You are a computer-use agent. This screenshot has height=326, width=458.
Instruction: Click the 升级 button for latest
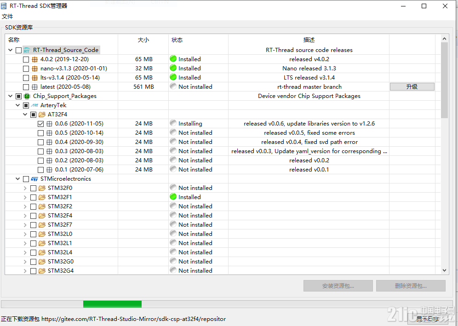pyautogui.click(x=412, y=87)
